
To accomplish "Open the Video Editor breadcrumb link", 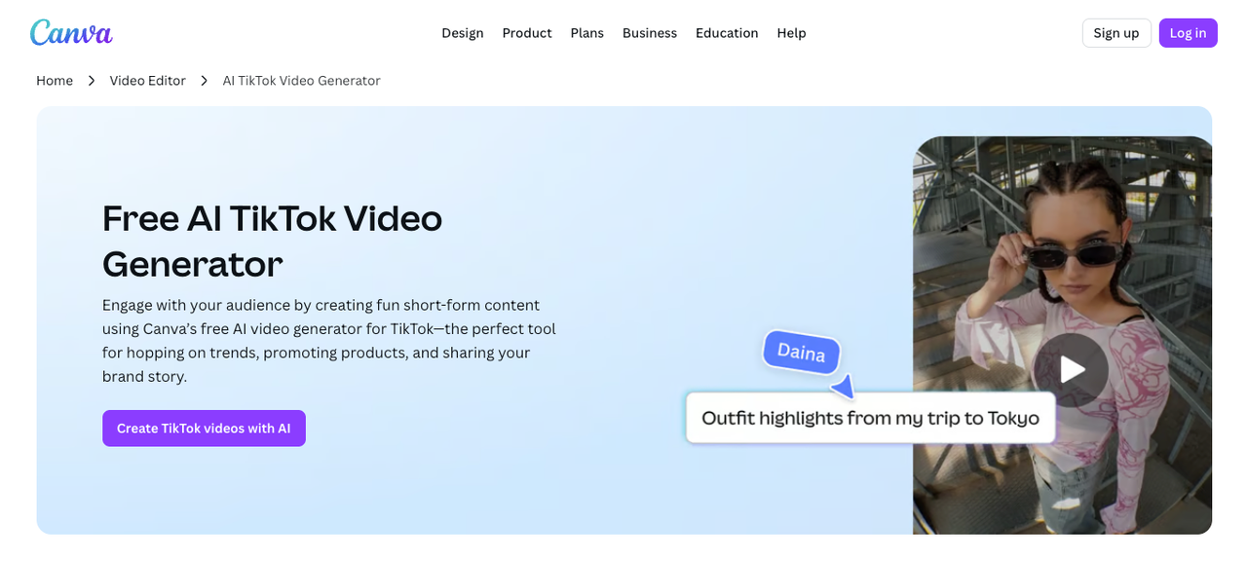I will (147, 81).
